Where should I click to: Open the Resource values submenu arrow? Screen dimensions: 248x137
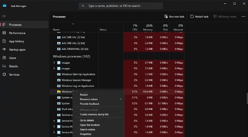point(121,99)
